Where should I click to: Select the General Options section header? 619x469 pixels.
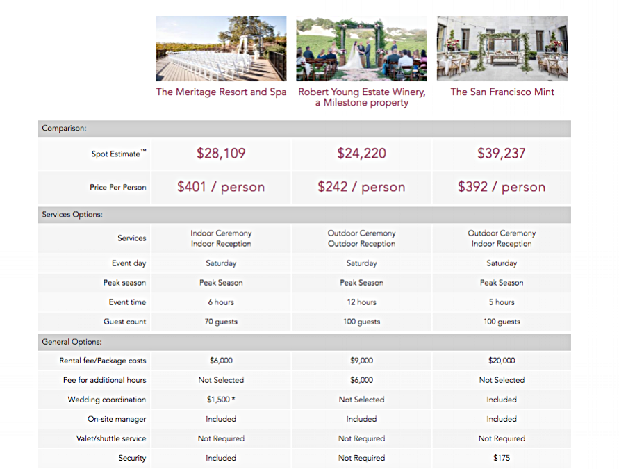click(304, 342)
